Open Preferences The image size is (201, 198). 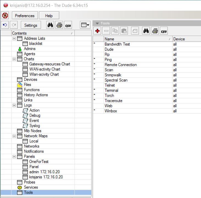click(x=25, y=16)
